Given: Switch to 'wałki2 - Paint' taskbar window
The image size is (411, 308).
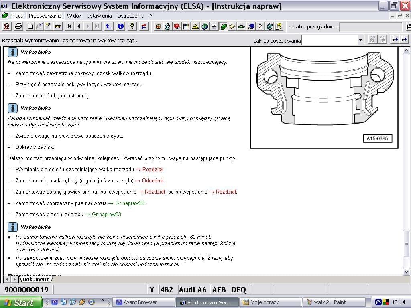Looking at the screenshot, I should pos(334,302).
